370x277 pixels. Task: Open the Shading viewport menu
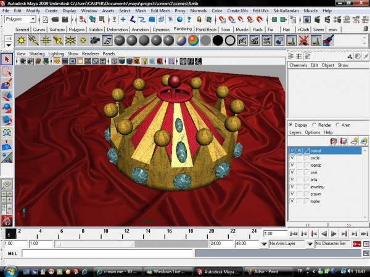37,54
